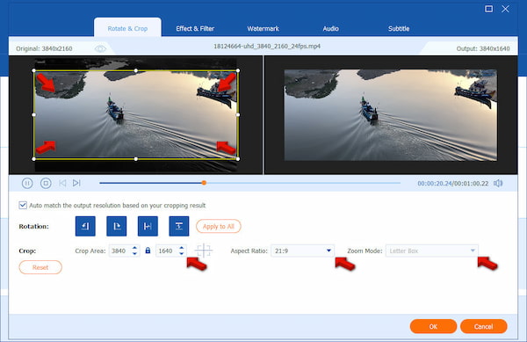
Task: Center the crop area with crosshair icon
Action: (x=204, y=251)
